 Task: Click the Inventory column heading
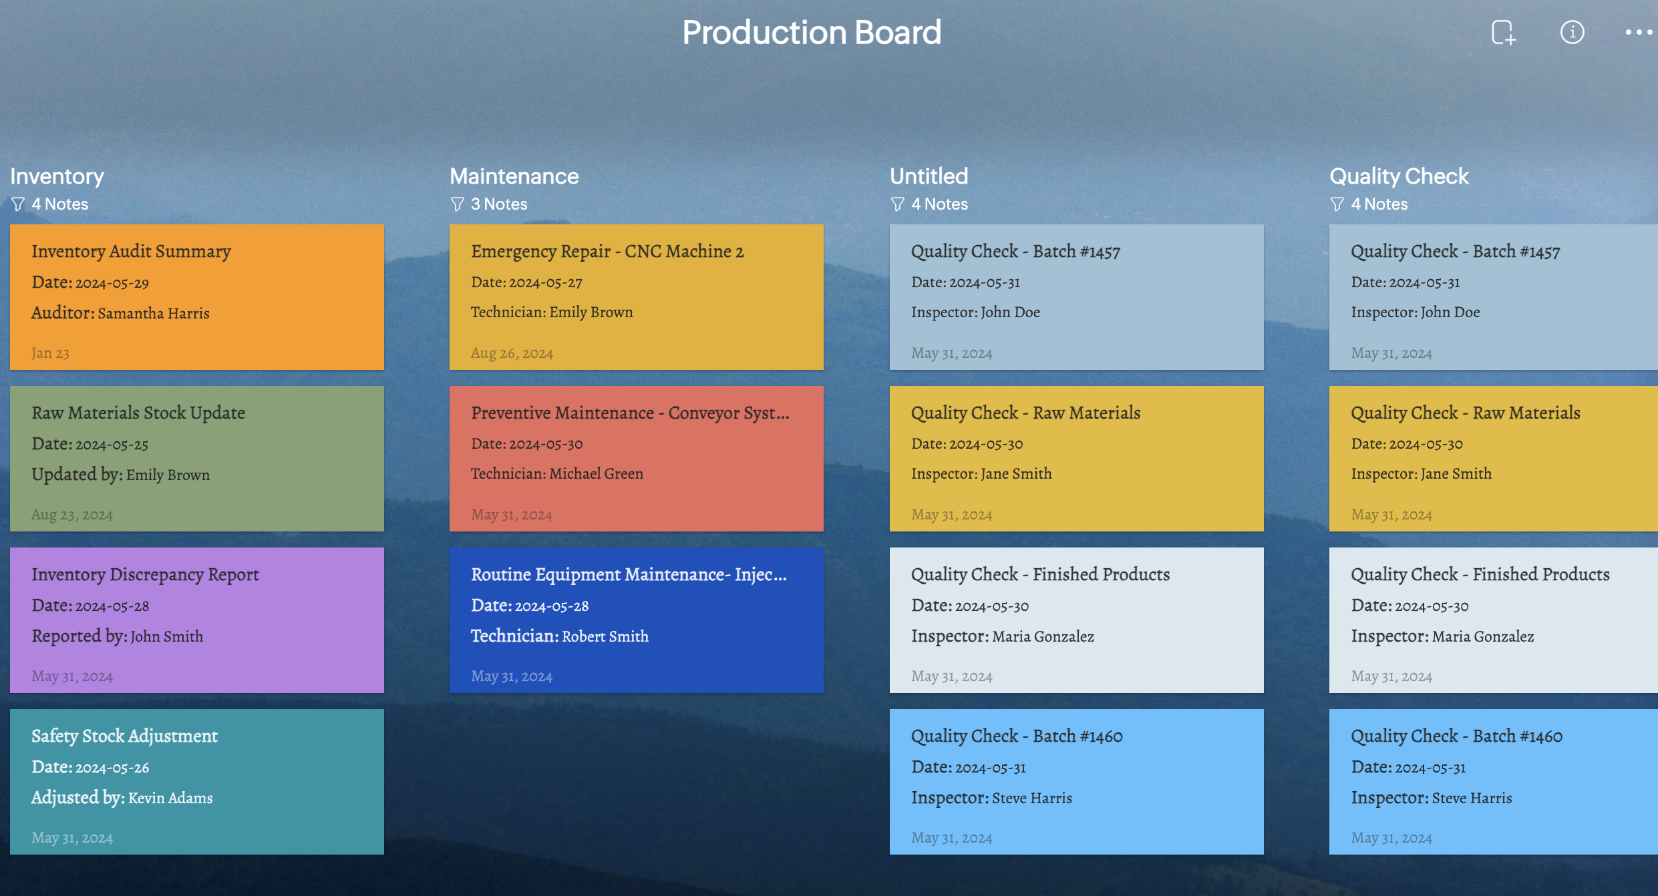point(57,176)
